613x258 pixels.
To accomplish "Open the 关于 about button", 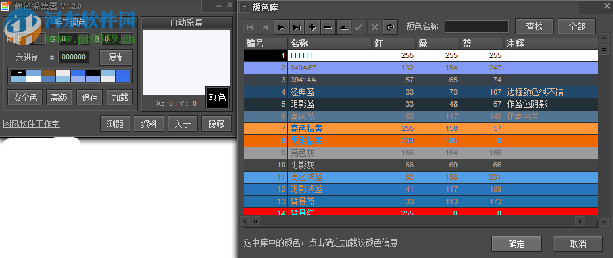I will coord(182,124).
